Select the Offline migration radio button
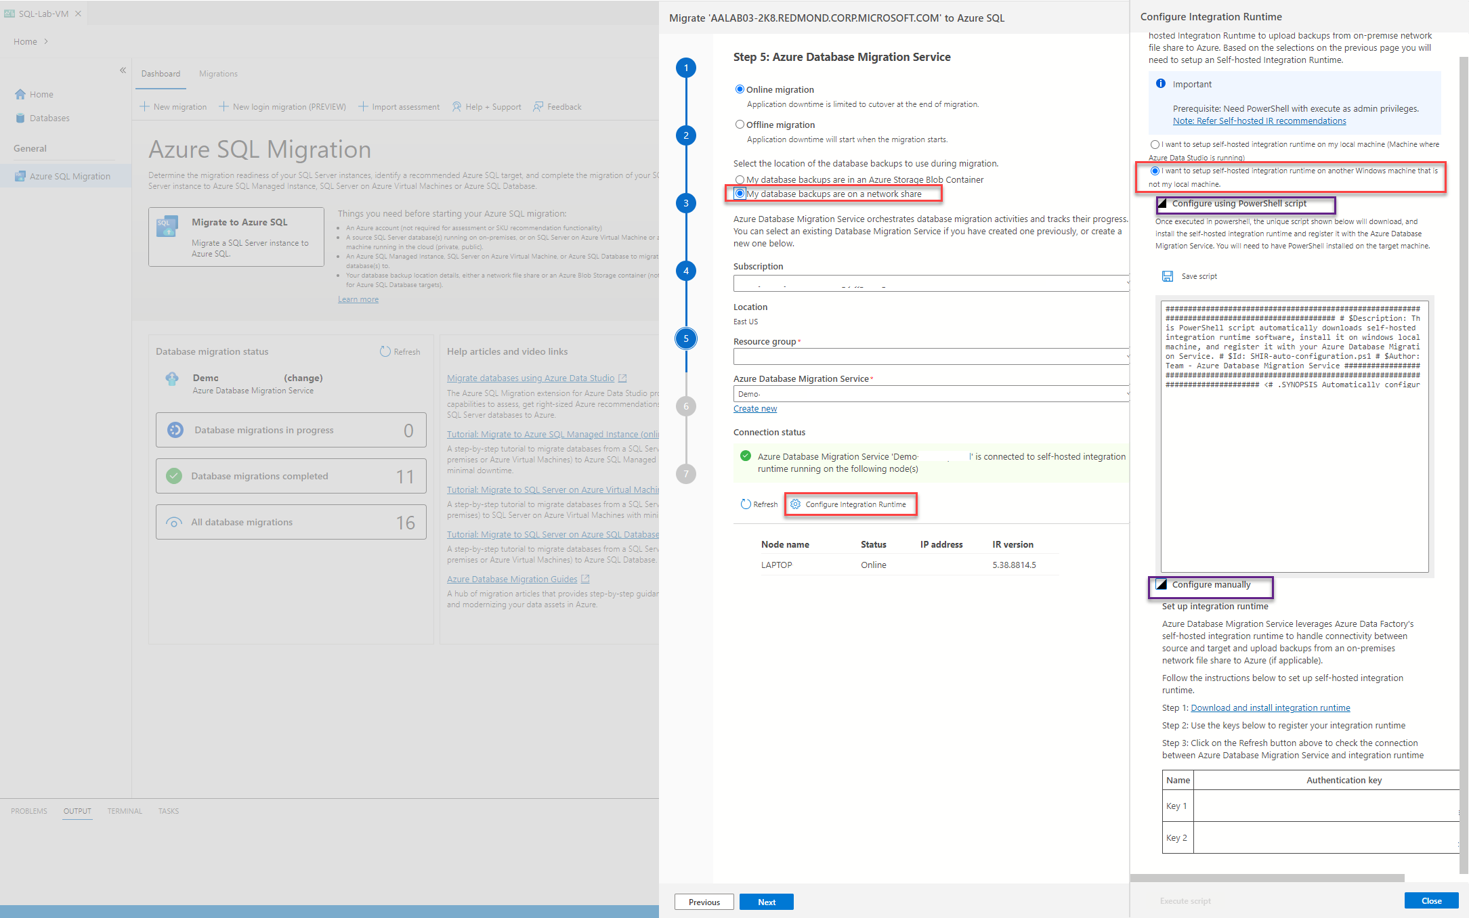 coord(740,125)
